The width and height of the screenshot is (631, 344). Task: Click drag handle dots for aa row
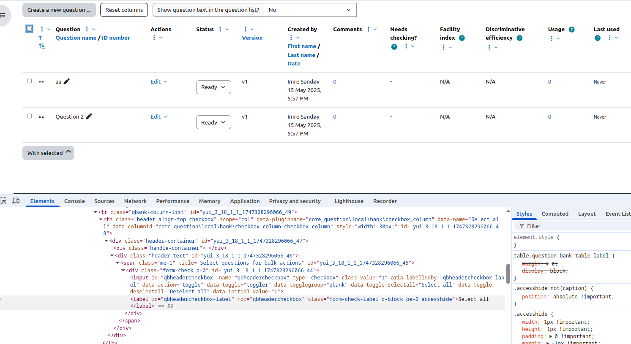click(41, 82)
